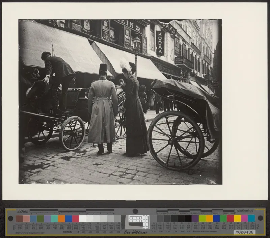Click the 'centimeters' ruler label
The width and height of the screenshot is (270, 238).
[x=245, y=211]
